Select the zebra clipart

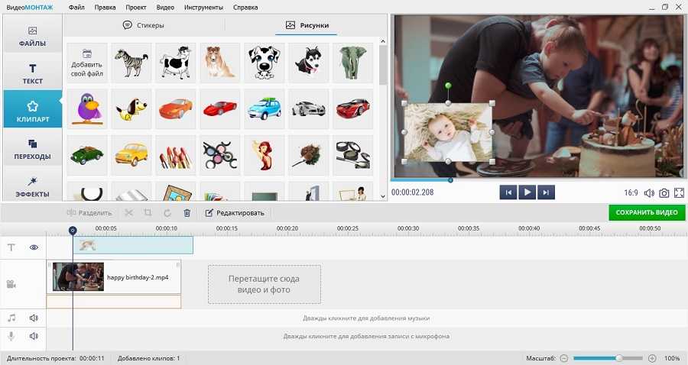(x=131, y=63)
